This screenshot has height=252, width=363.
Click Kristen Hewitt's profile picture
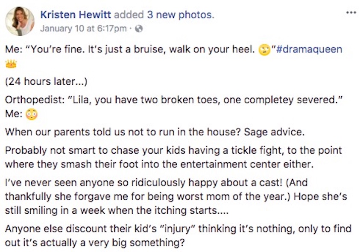tap(20, 21)
